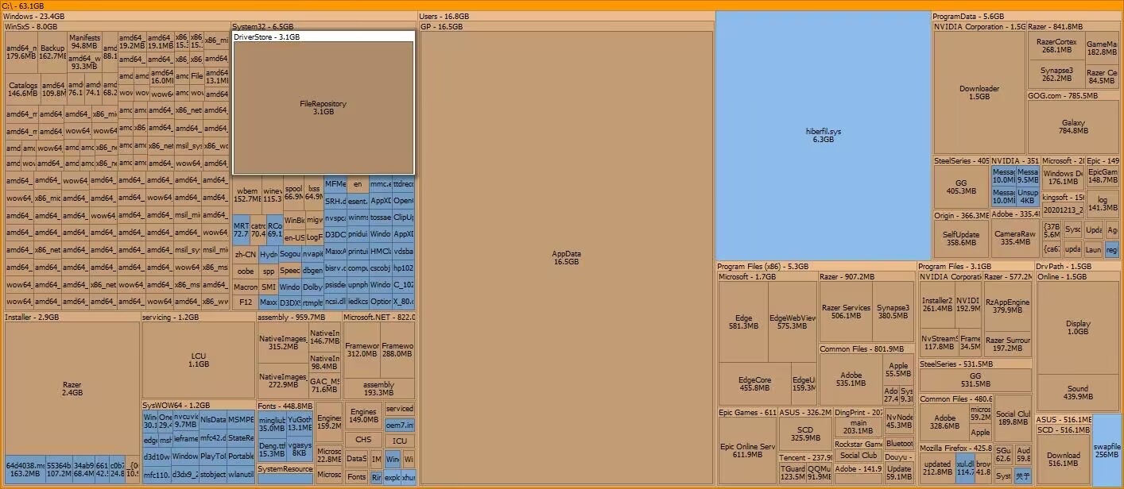
Task: Select the SelfUpdate 358.6MB block
Action: [961, 239]
